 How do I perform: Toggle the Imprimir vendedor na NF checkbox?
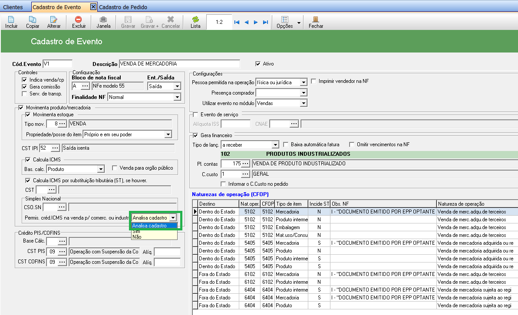(314, 81)
